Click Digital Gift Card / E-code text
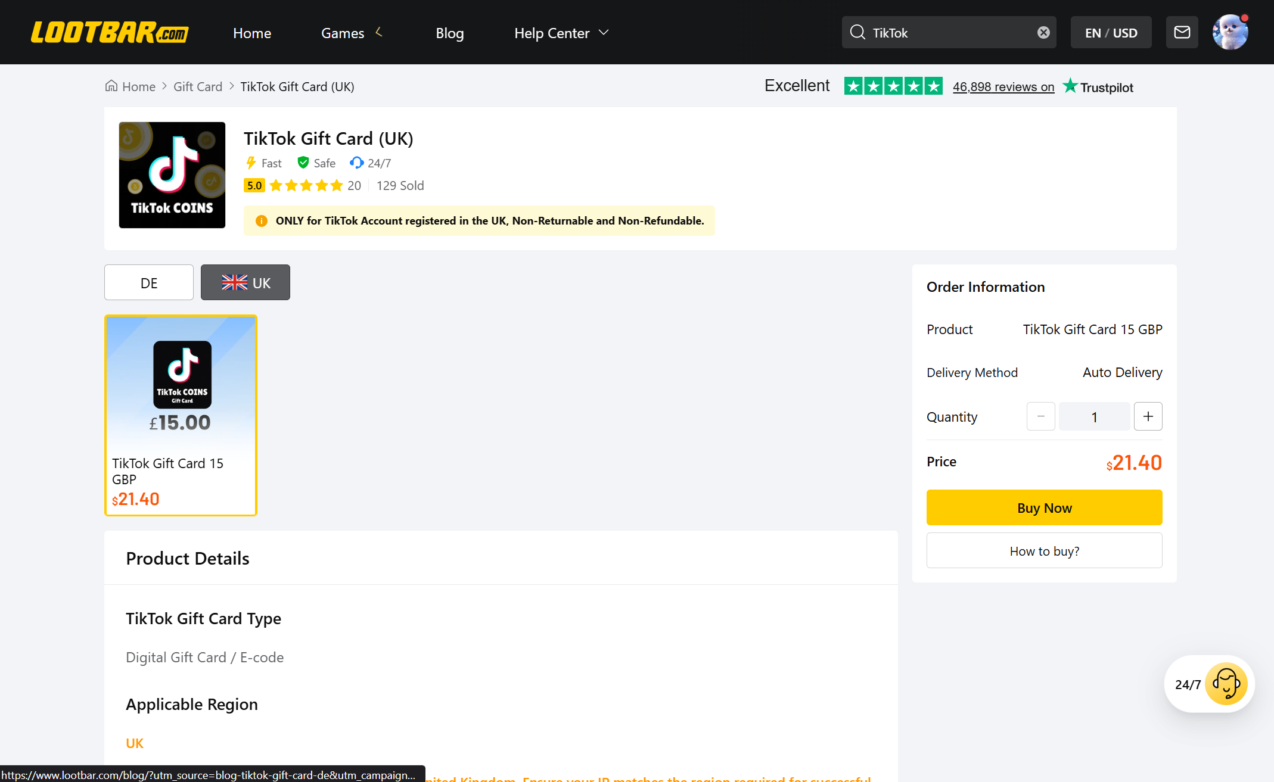The image size is (1274, 782). pos(204,657)
